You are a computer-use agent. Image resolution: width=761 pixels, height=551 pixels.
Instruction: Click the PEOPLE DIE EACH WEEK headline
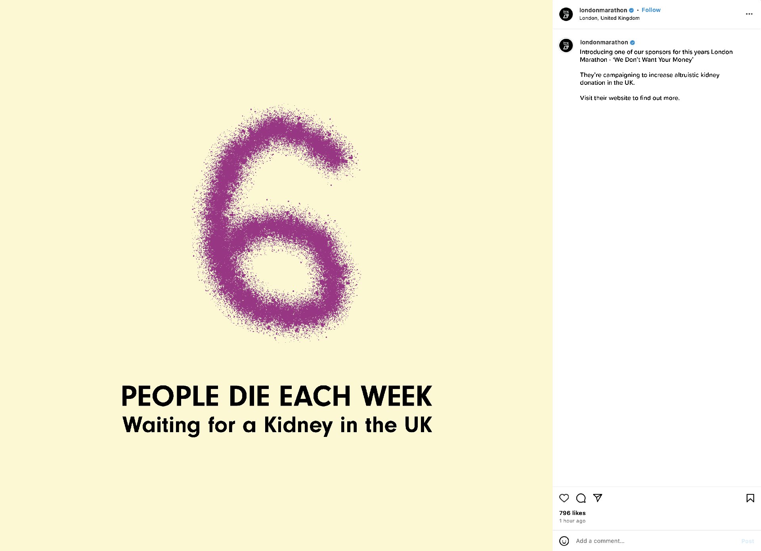[x=277, y=396]
